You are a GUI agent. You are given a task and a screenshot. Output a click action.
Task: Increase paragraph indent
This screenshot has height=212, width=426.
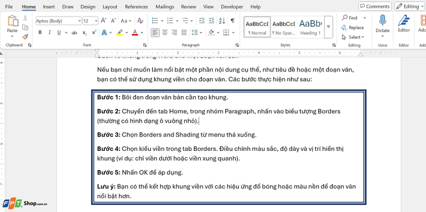coord(211,21)
